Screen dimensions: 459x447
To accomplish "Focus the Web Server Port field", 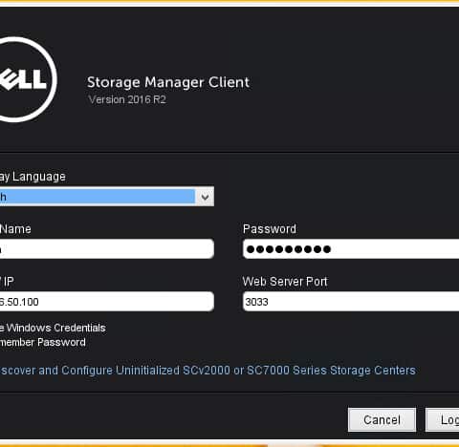I will 351,302.
